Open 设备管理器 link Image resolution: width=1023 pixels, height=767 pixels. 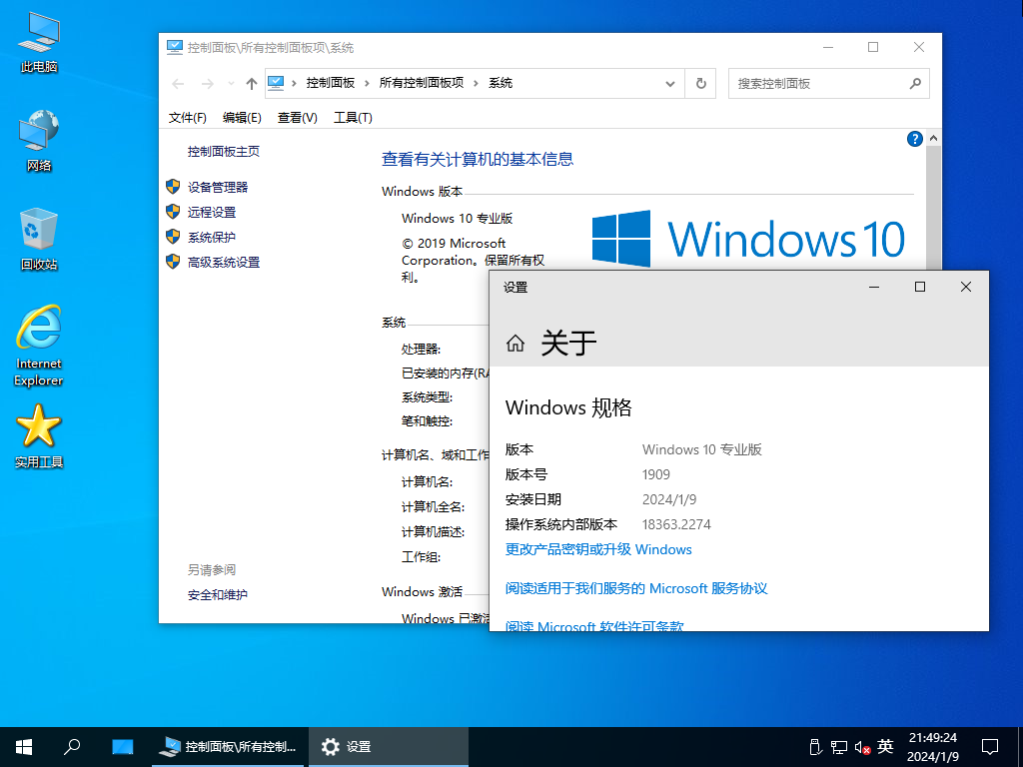pyautogui.click(x=218, y=187)
